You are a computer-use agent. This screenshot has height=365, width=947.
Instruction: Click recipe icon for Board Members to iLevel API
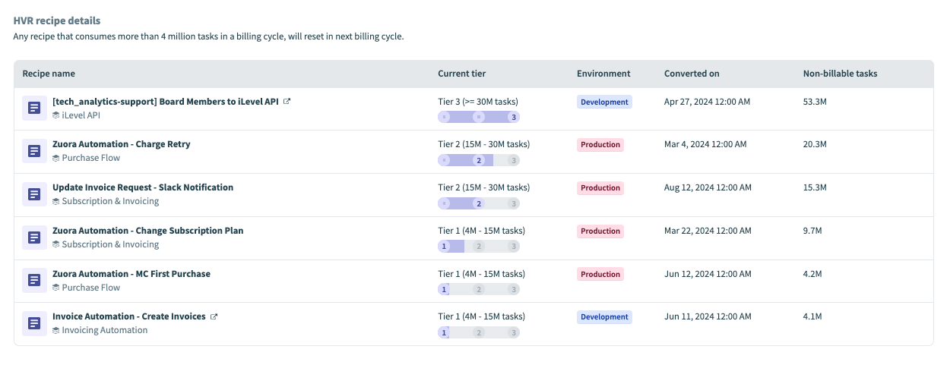(x=33, y=109)
